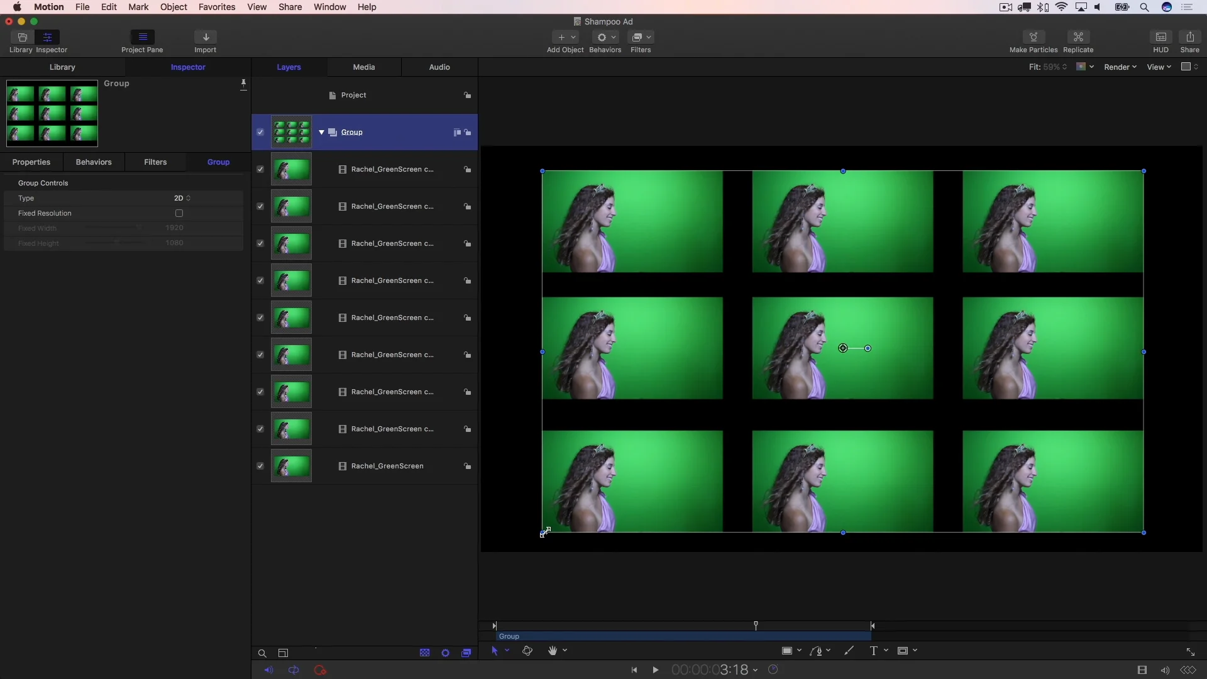
Task: Select the Paint Stroke tool
Action: pos(849,651)
